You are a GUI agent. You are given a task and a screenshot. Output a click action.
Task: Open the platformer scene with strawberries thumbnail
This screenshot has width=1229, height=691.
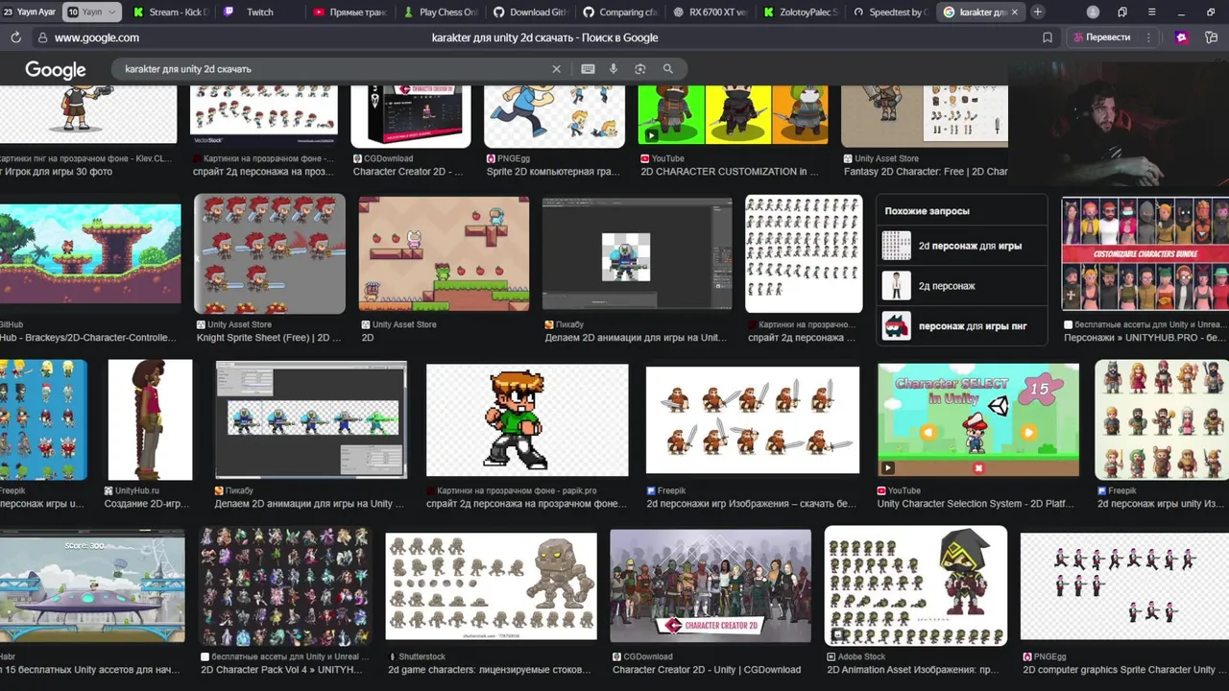[x=444, y=254]
